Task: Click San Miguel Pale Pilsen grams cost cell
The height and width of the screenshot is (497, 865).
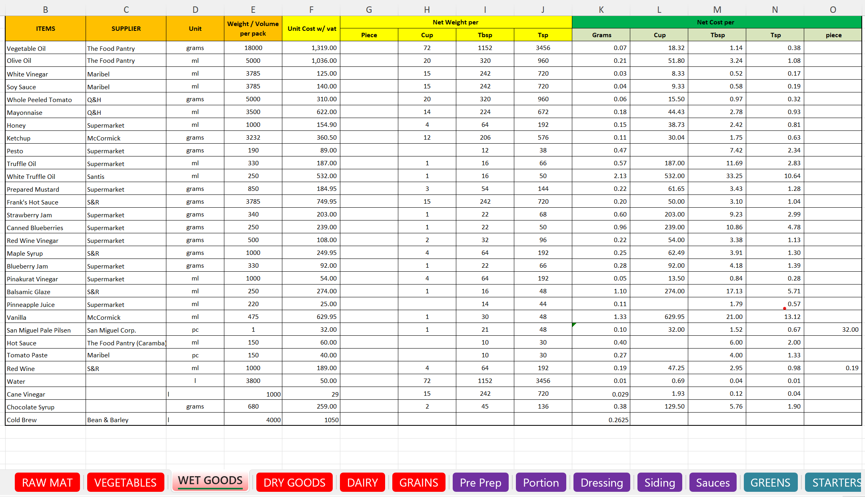Action: click(x=601, y=330)
